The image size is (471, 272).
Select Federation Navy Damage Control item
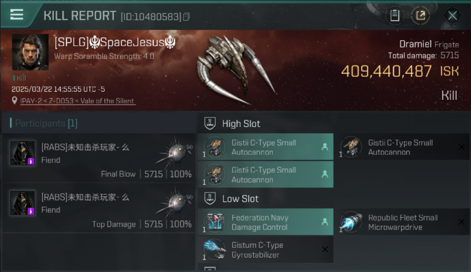pos(266,222)
